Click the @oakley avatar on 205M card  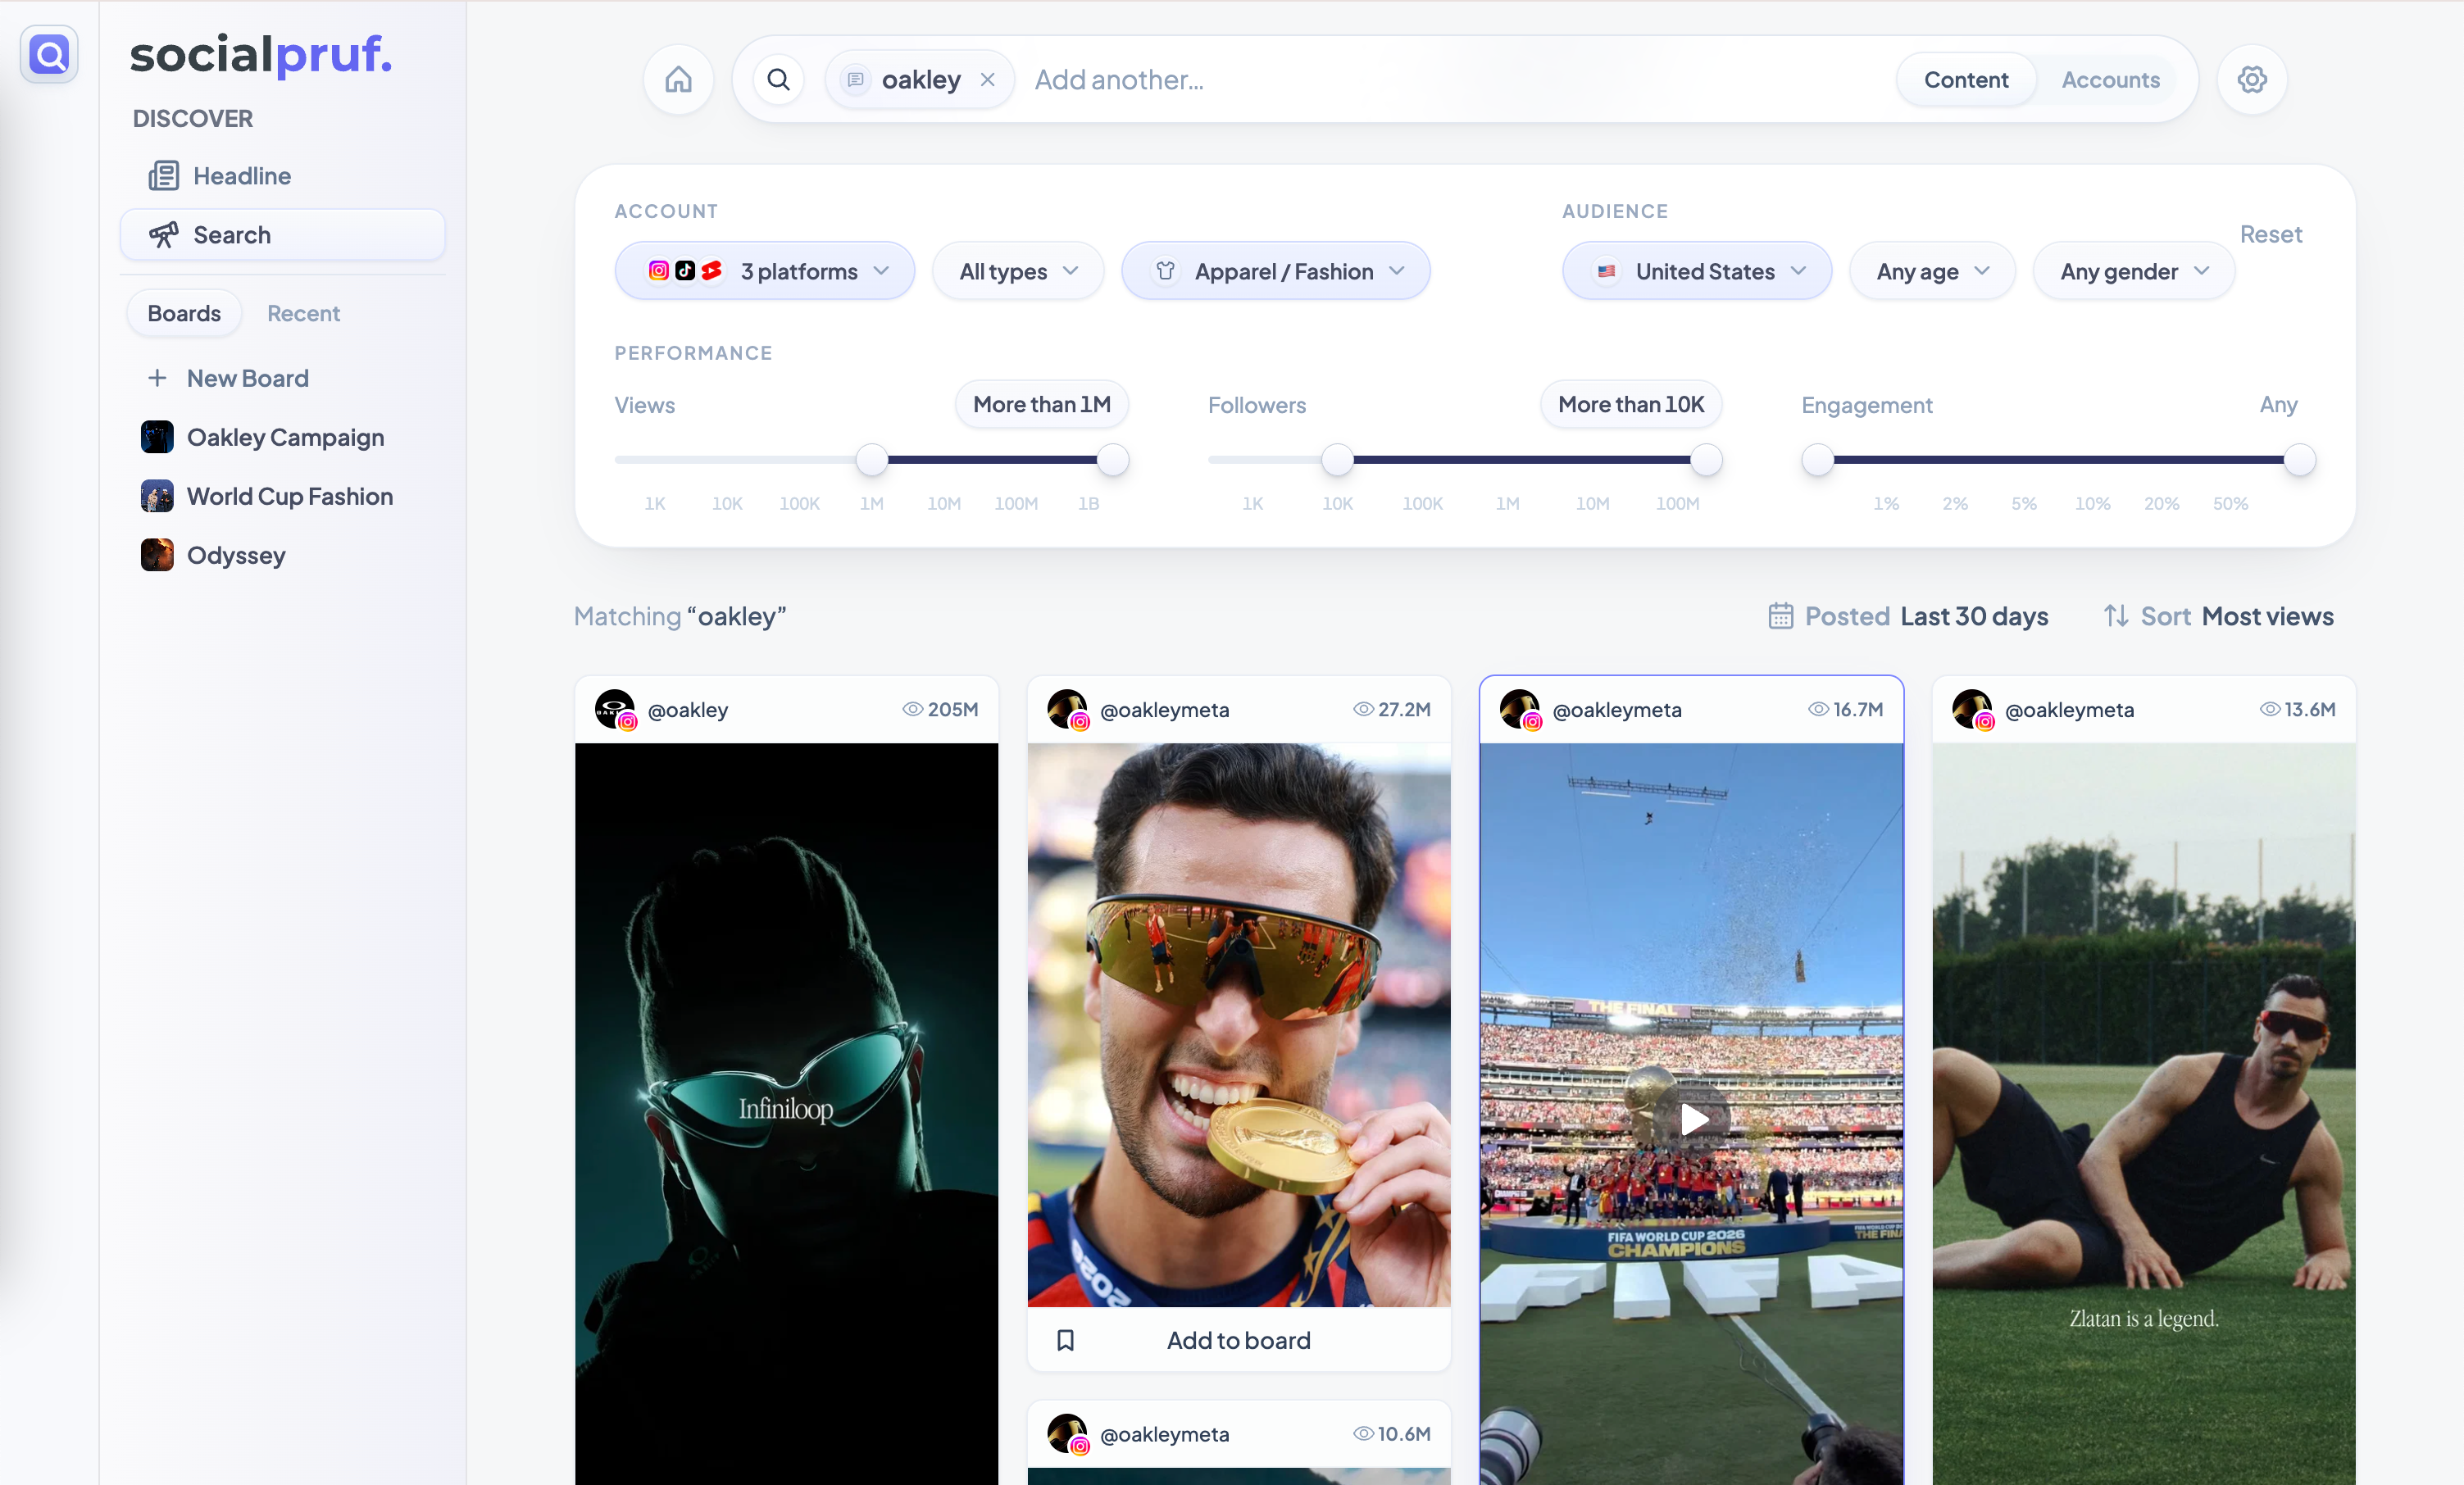[x=615, y=710]
